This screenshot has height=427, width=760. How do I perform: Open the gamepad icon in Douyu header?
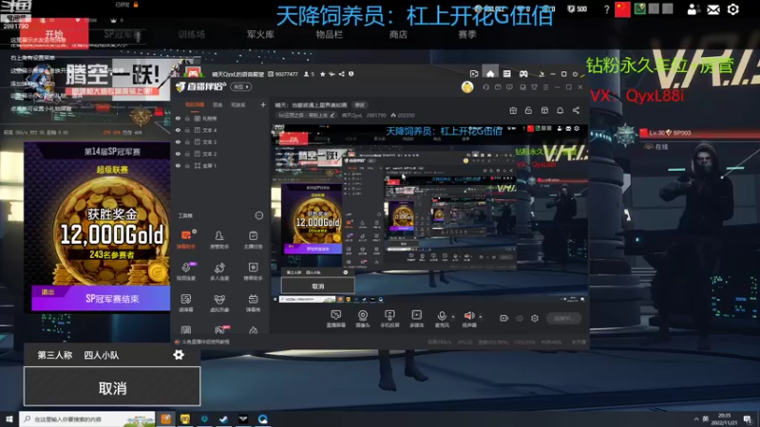[523, 74]
